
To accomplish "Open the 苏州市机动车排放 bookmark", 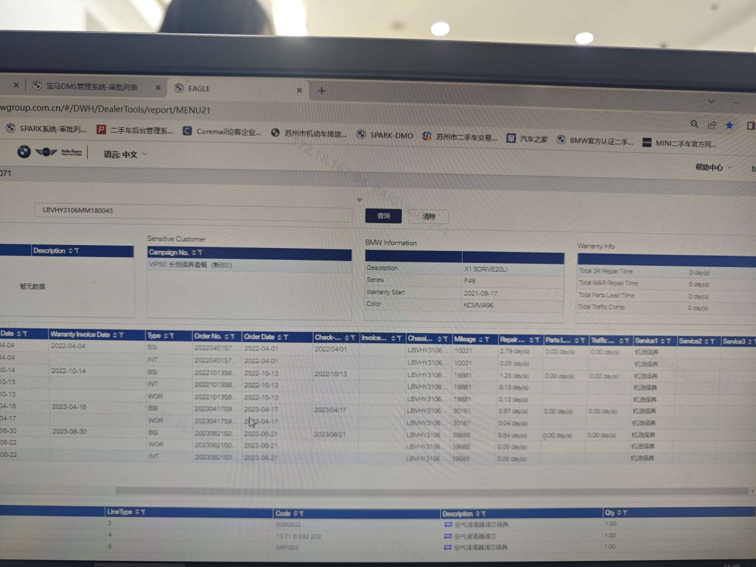I will point(309,133).
